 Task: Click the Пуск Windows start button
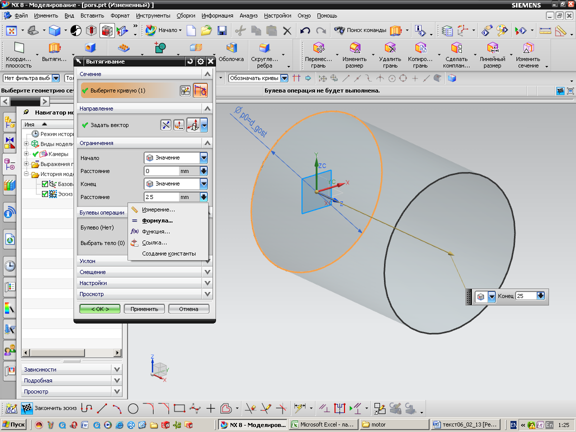(13, 424)
